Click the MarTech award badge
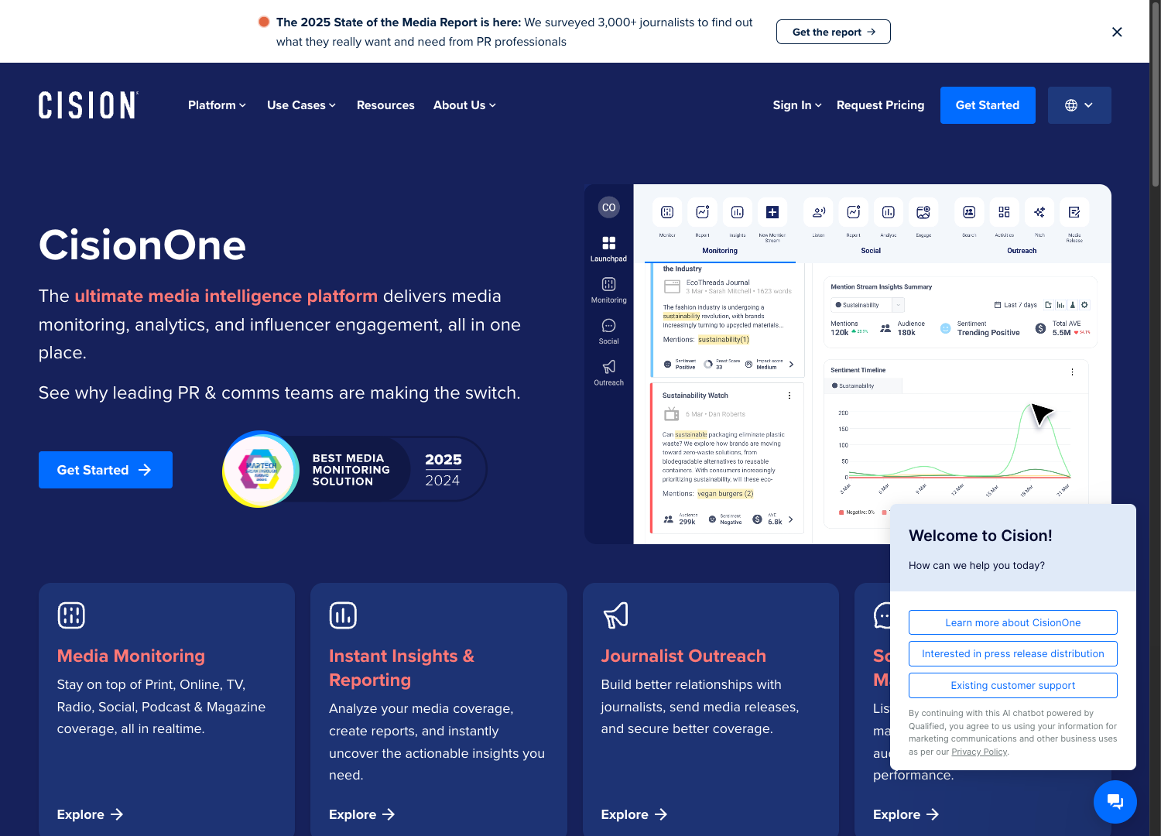Image resolution: width=1161 pixels, height=836 pixels. [x=261, y=469]
